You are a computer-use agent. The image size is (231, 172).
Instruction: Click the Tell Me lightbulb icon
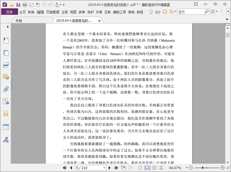tap(151, 12)
